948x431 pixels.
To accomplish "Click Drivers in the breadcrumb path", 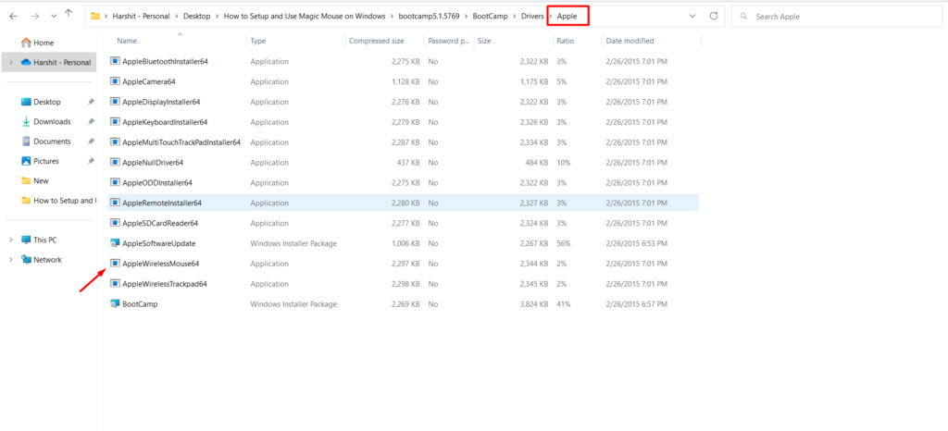I will pos(530,17).
